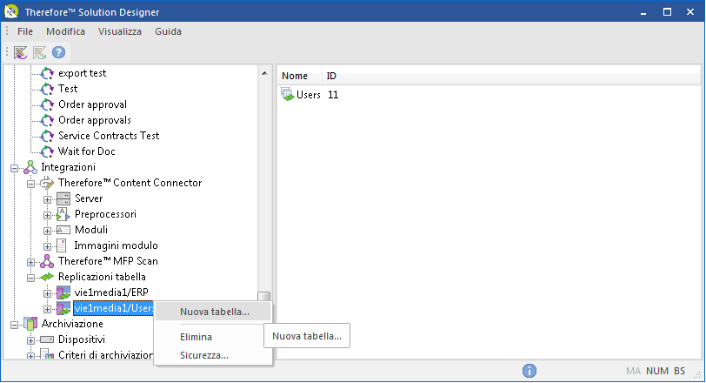Select the Service Contracts Test workflow
Viewport: 706px width, 383px height.
tap(109, 136)
